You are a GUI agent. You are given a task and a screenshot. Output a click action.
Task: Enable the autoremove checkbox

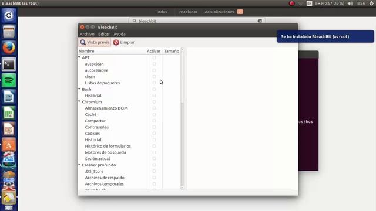154,70
